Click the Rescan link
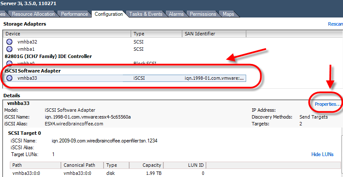343x177 pixels. [335, 24]
